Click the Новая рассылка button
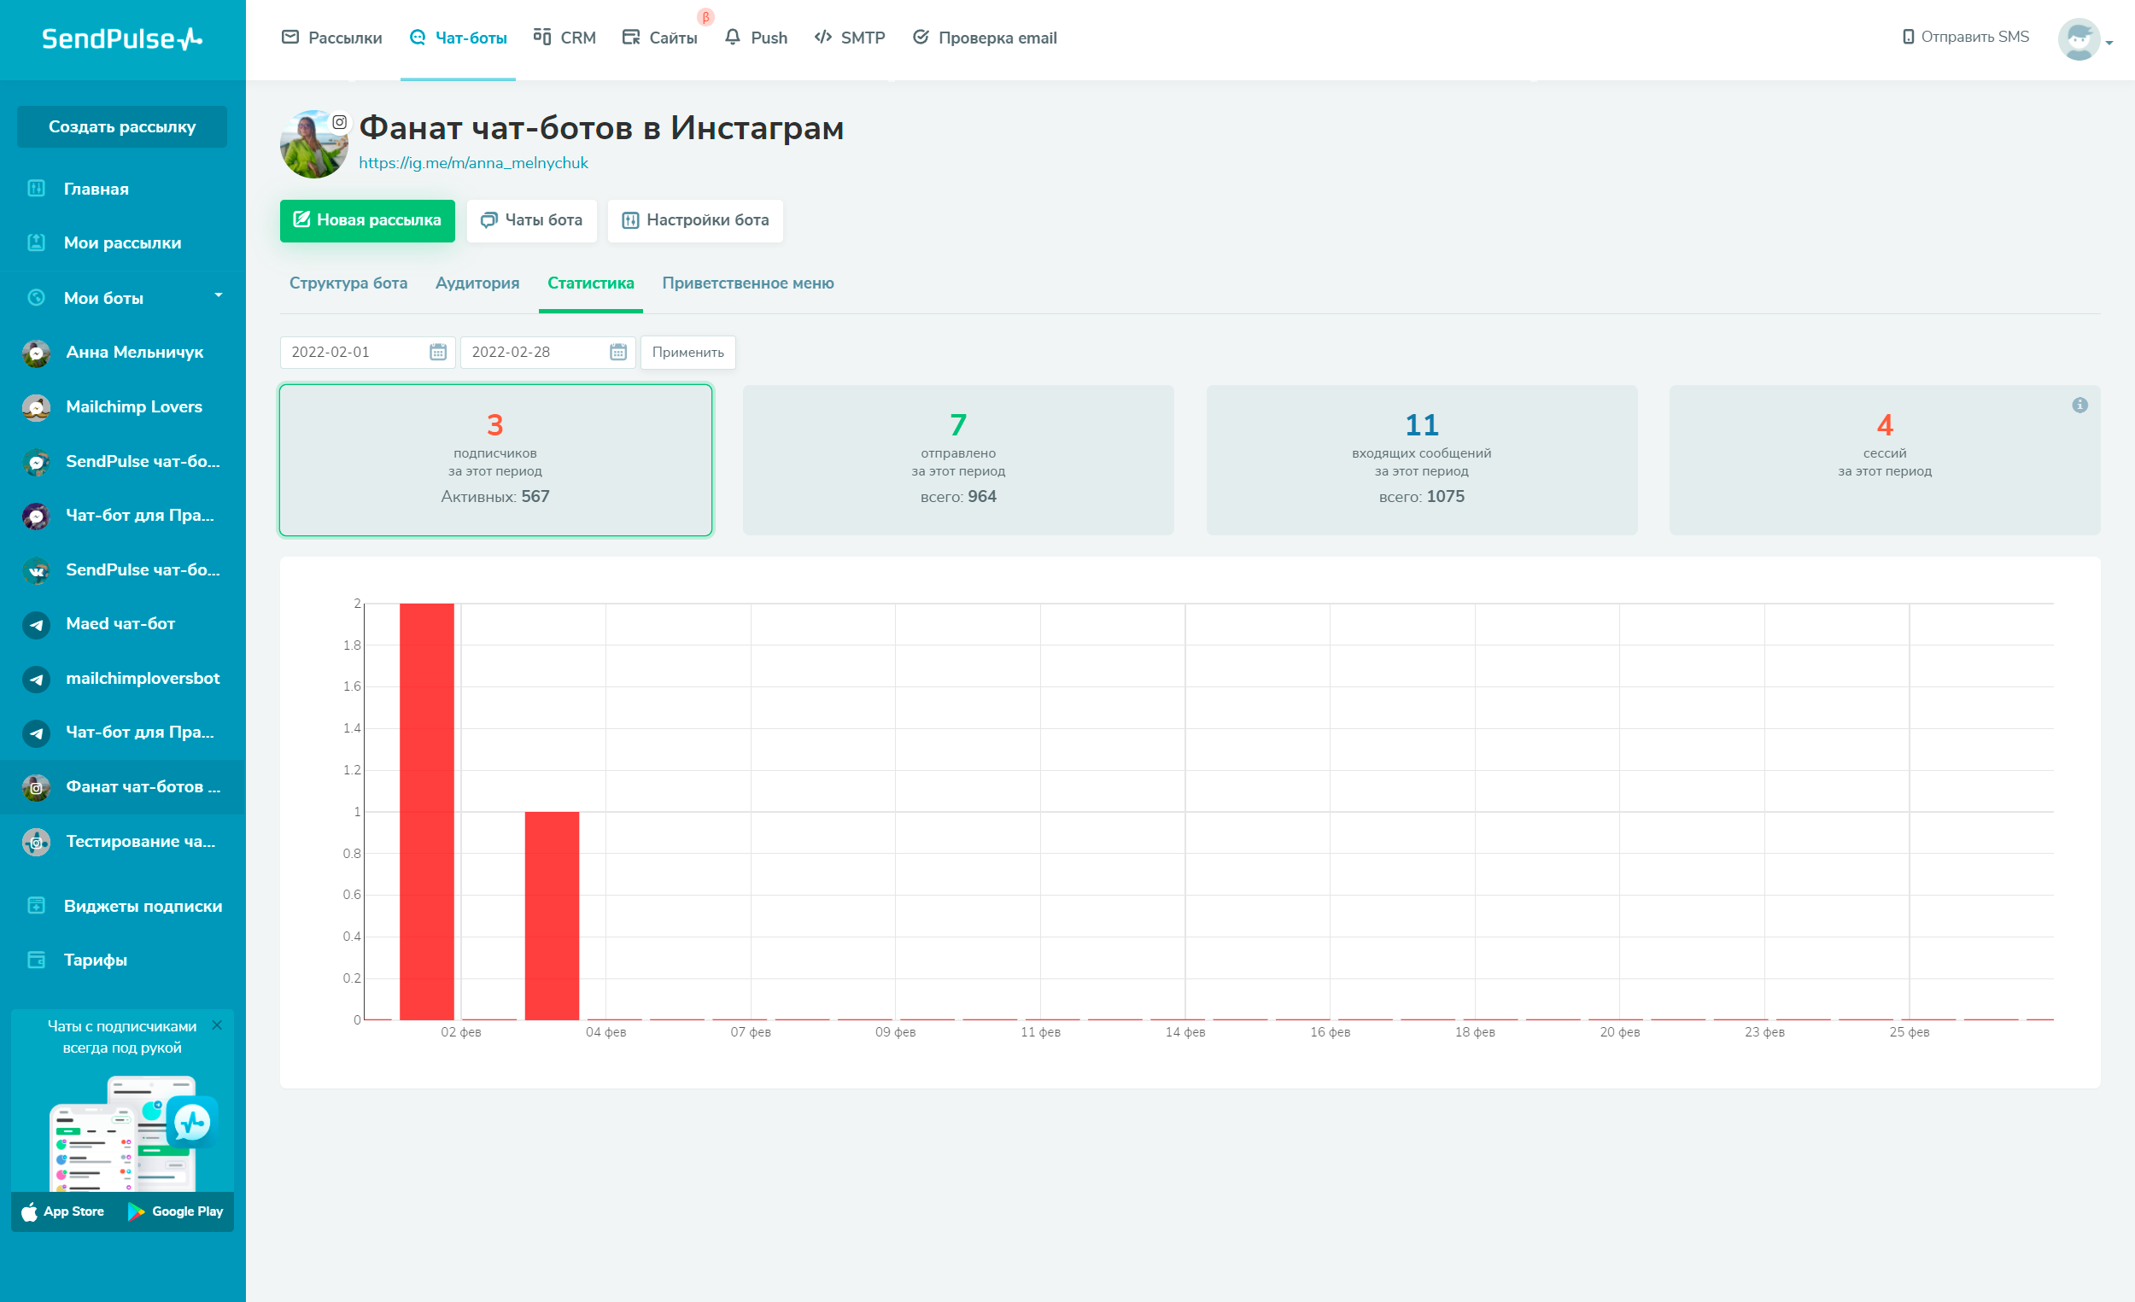This screenshot has width=2135, height=1302. pos(367,220)
